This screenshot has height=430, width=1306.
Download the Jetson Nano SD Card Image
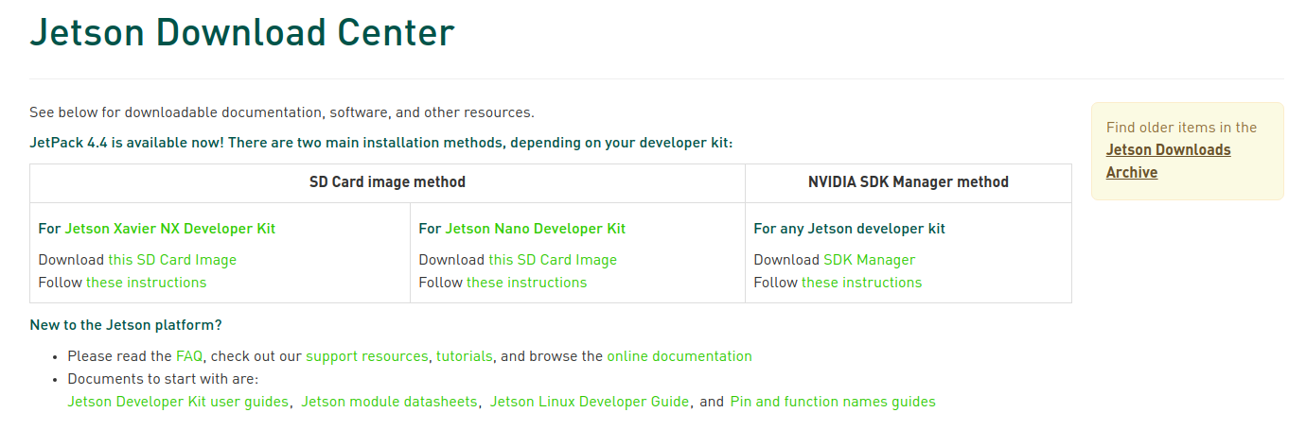[x=553, y=260]
